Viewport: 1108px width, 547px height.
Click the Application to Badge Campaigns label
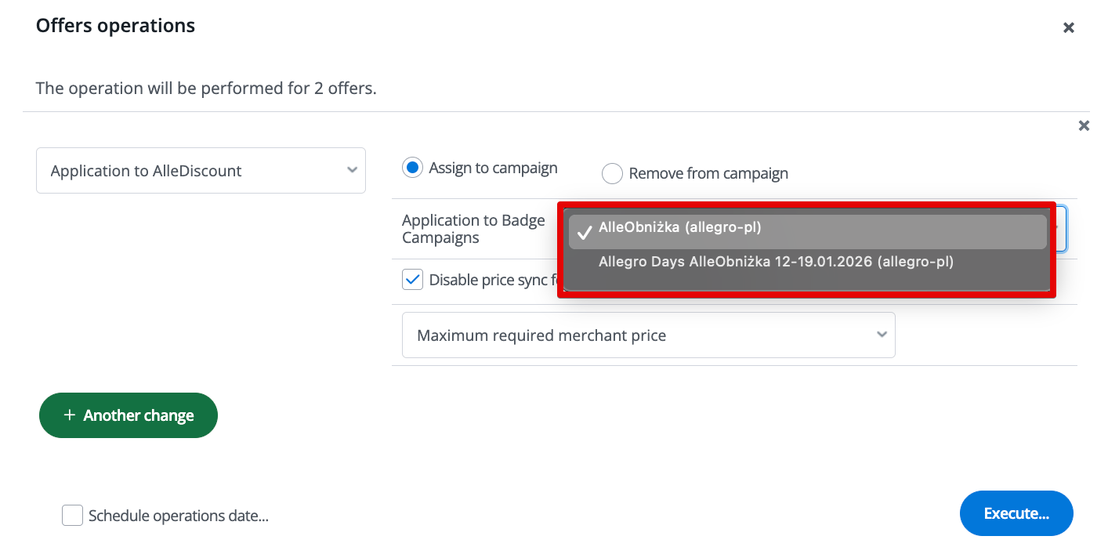(x=473, y=230)
